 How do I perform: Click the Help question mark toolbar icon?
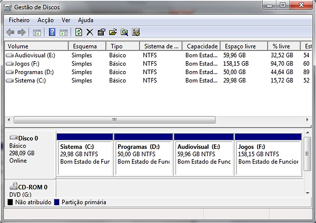(52, 32)
